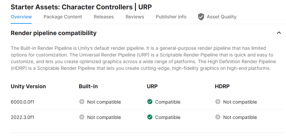
Task: Open the Overview tab
Action: [x=21, y=17]
